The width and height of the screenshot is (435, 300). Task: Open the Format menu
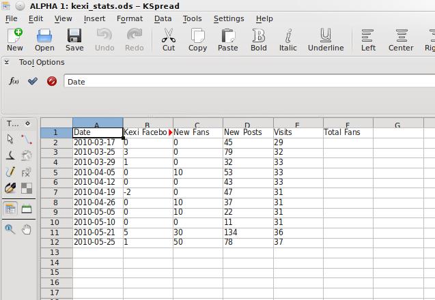(130, 18)
